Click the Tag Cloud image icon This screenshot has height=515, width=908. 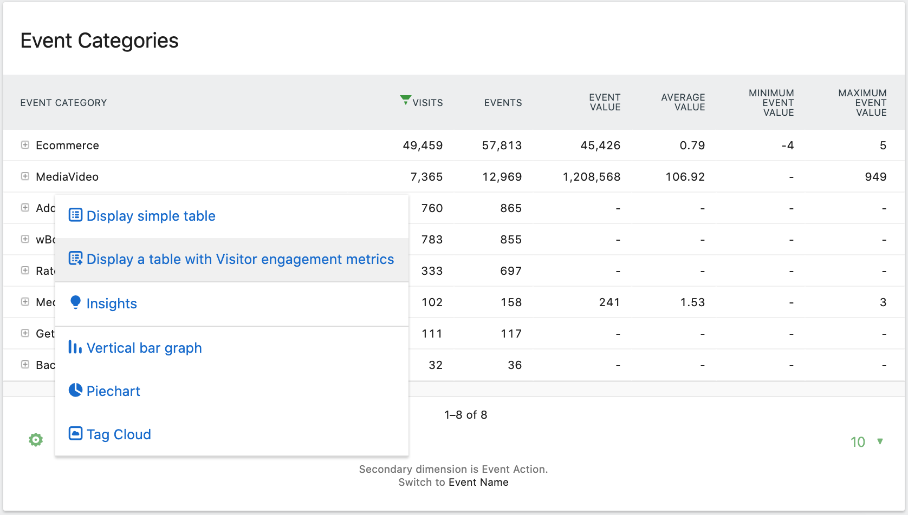click(x=74, y=433)
